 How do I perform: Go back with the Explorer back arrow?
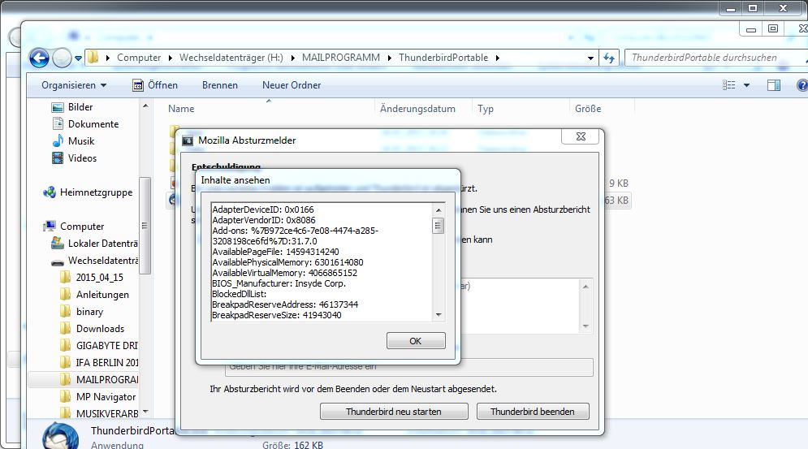(x=39, y=58)
